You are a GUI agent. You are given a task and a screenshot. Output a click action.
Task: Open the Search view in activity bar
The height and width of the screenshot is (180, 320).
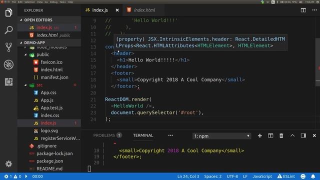(8, 30)
